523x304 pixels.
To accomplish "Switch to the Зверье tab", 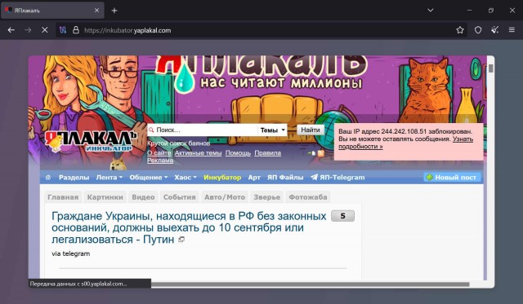I will [267, 197].
